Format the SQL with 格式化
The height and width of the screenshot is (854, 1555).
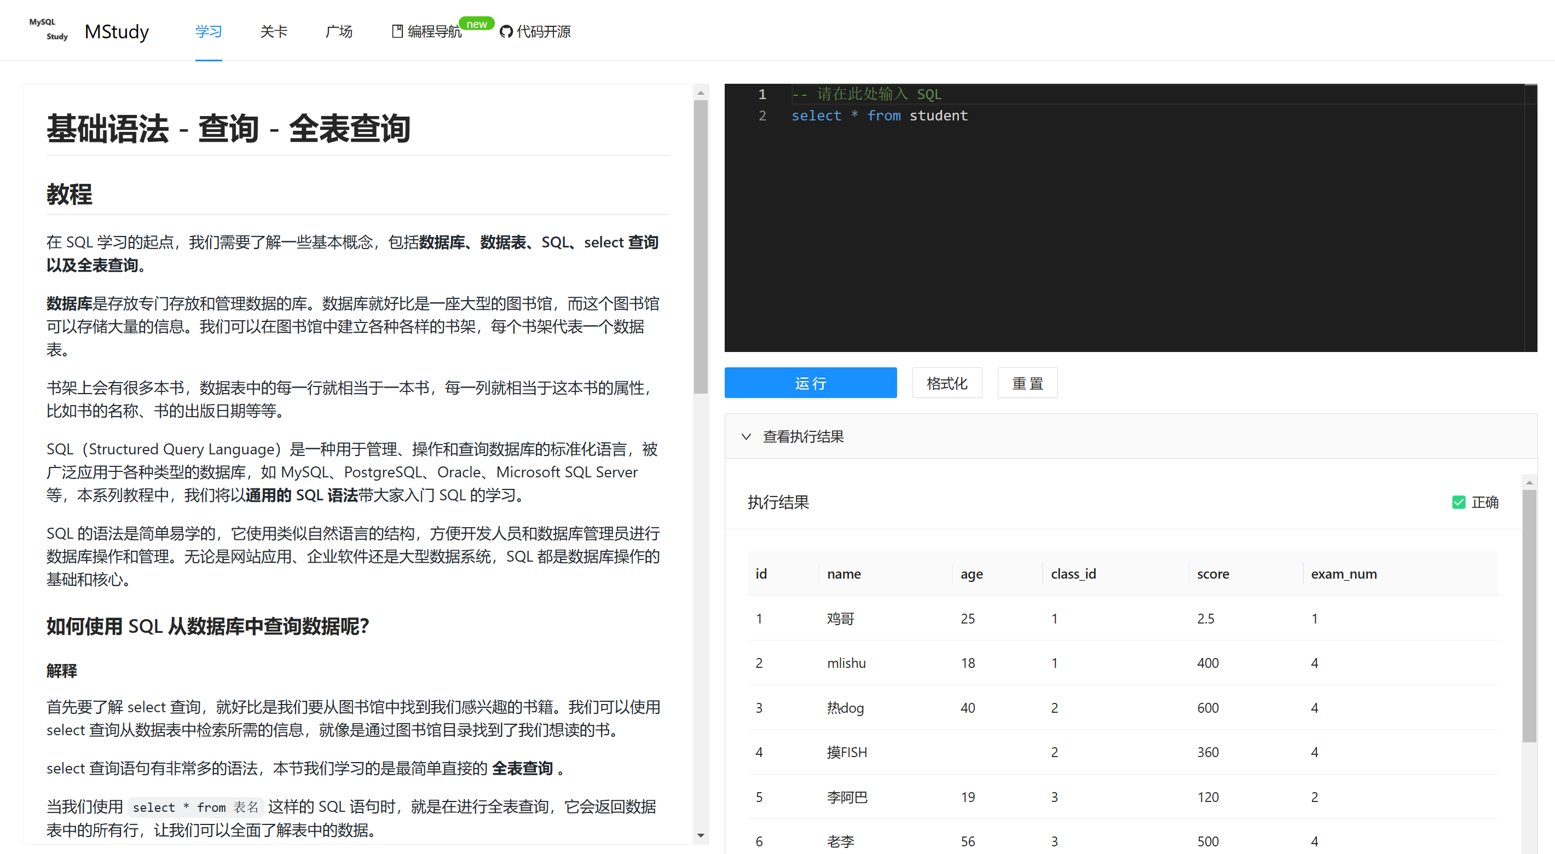[x=946, y=383]
